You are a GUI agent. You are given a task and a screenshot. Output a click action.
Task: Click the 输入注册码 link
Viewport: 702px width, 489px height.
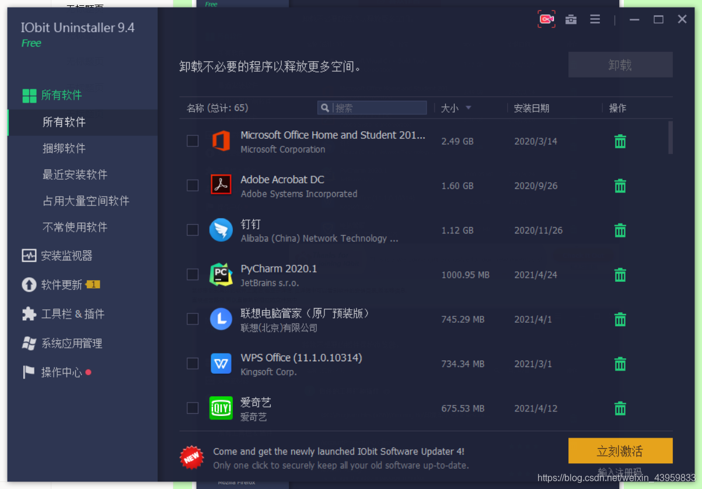(x=620, y=472)
